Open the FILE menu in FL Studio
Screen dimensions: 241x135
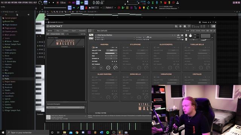pyautogui.click(x=2, y=3)
